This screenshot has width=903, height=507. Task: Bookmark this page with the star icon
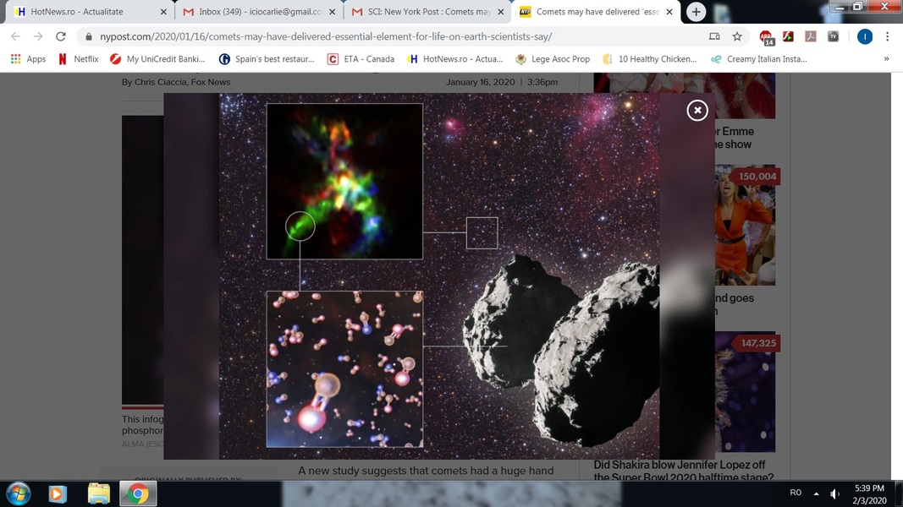pos(737,37)
